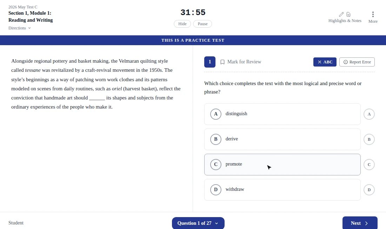Open Highlights & Notes pencil icon

tap(341, 14)
